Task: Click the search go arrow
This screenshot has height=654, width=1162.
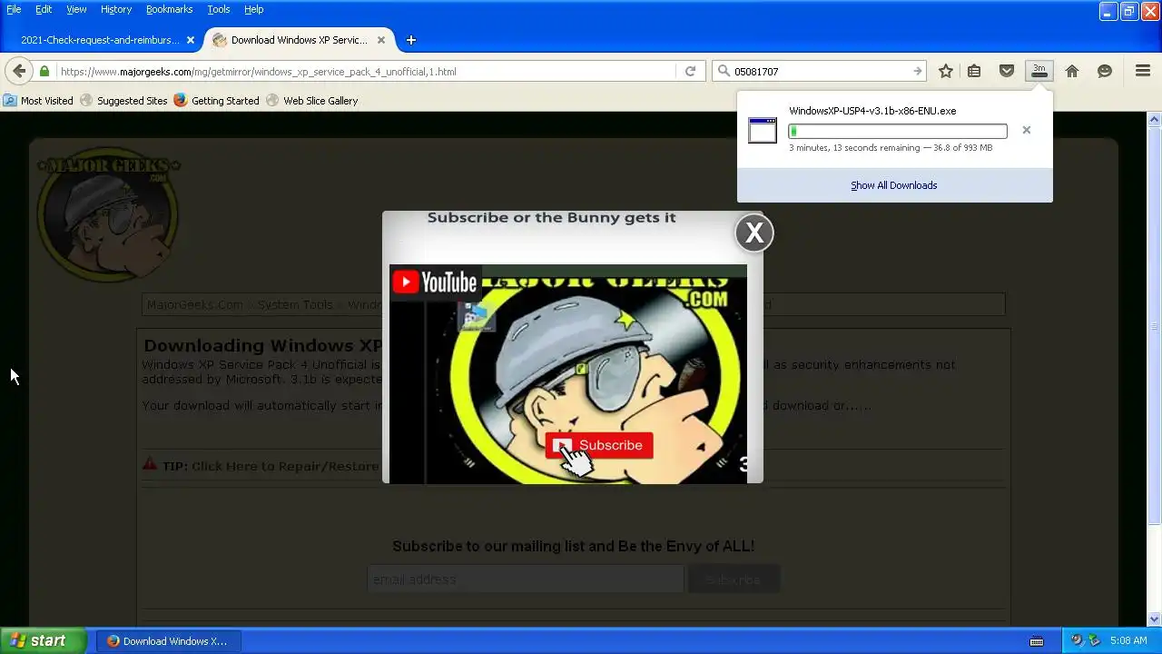Action: 918,71
